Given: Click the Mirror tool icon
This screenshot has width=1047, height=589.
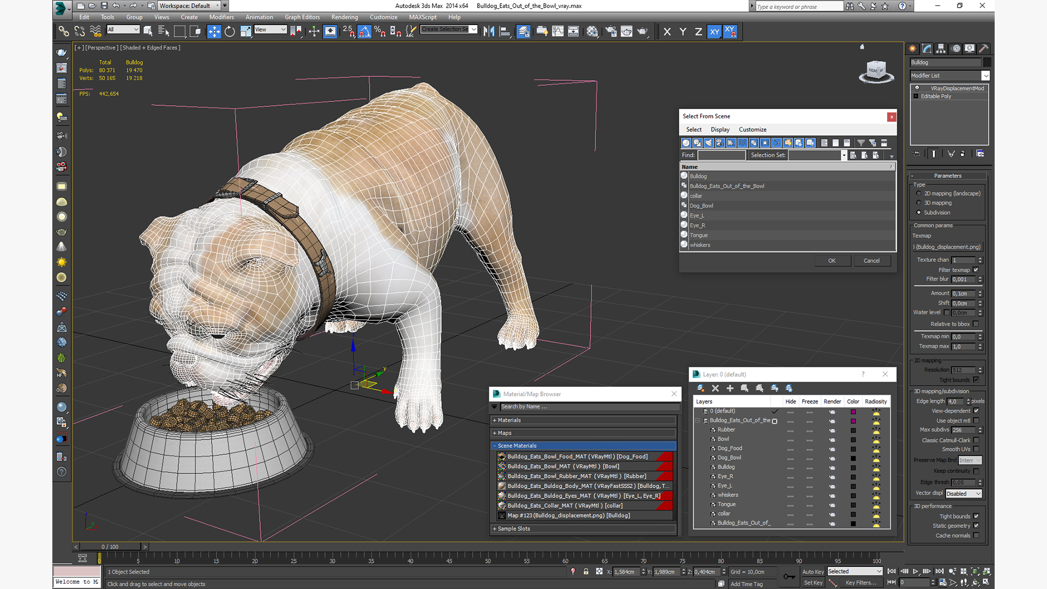Looking at the screenshot, I should click(489, 31).
